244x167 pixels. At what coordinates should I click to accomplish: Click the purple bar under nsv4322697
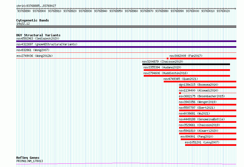[126, 47]
